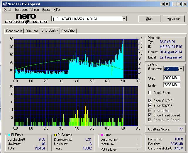Click PI Errors average 9.55

(x=42, y=140)
